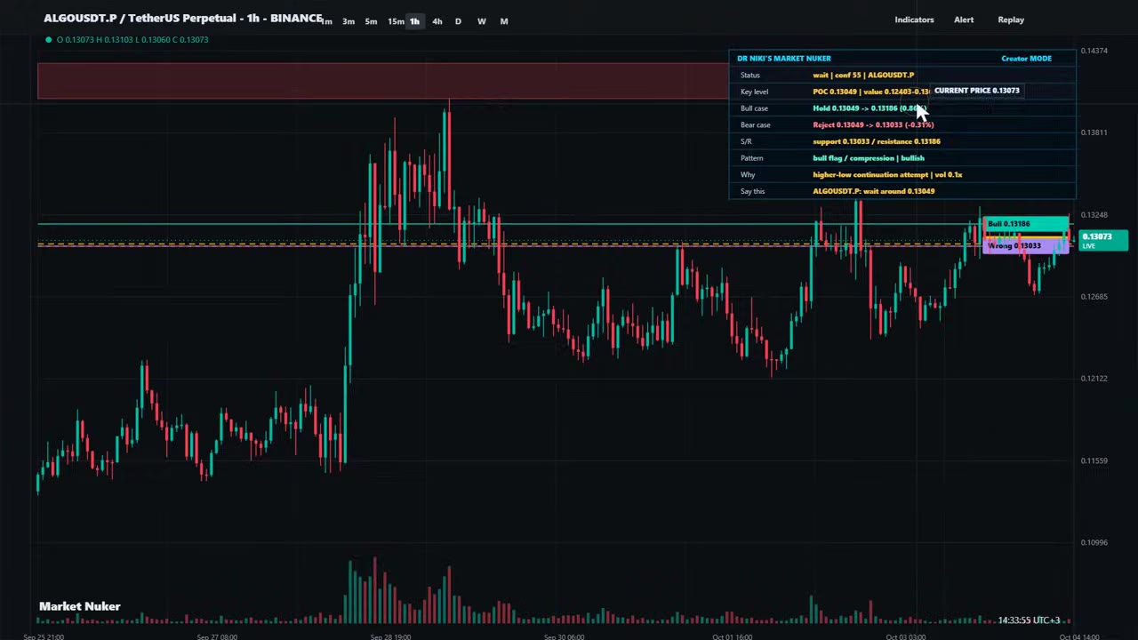Viewport: 1138px width, 640px height.
Task: Click the CURRENT PRICE 0.13073 tooltip
Action: point(976,91)
